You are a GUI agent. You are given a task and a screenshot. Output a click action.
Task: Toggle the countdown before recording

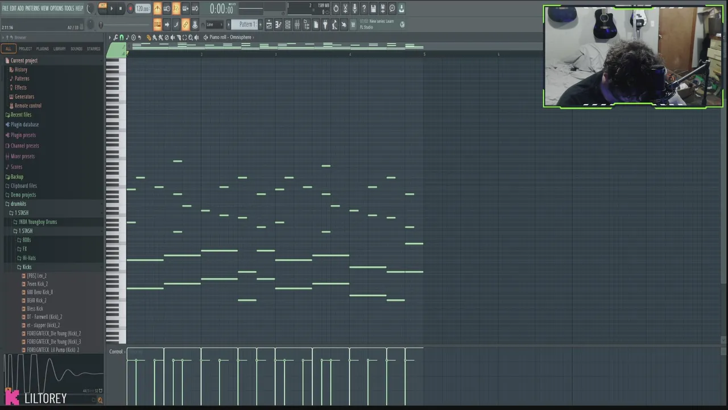coord(176,9)
